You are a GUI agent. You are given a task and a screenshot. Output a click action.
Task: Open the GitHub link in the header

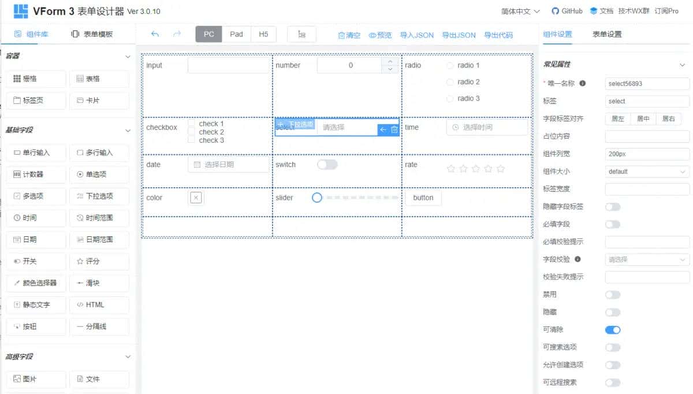567,10
